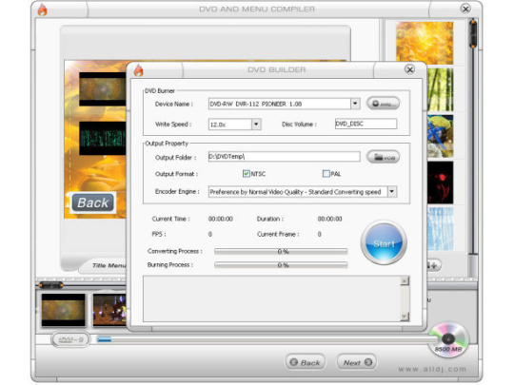This screenshot has width=514, height=385.
Task: Open the burner device info button
Action: click(384, 104)
